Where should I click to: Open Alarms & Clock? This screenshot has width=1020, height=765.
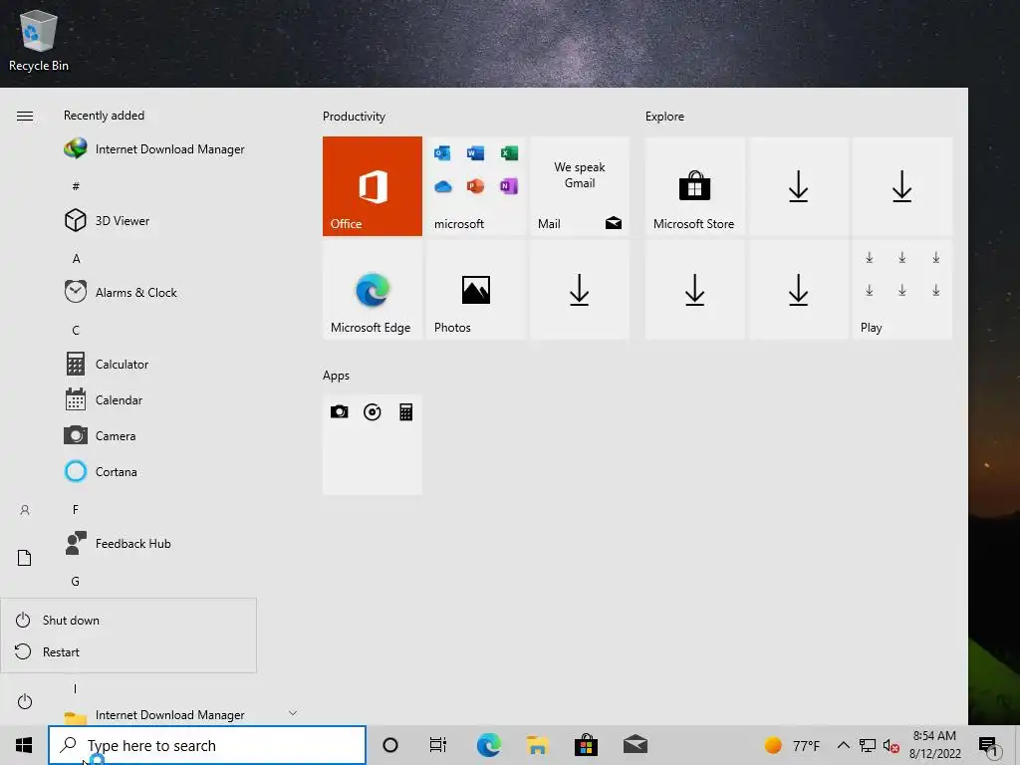[121, 292]
